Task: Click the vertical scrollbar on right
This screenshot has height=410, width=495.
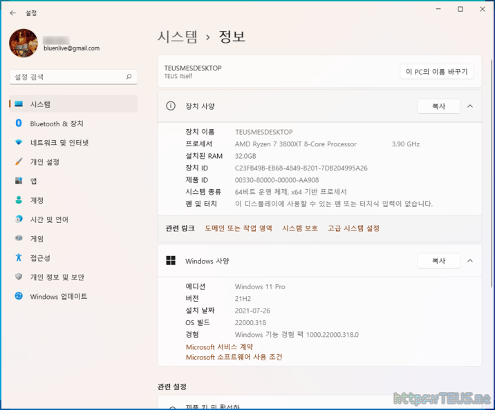Action: [492, 173]
